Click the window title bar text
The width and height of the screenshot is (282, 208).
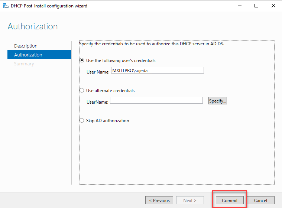pyautogui.click(x=49, y=6)
